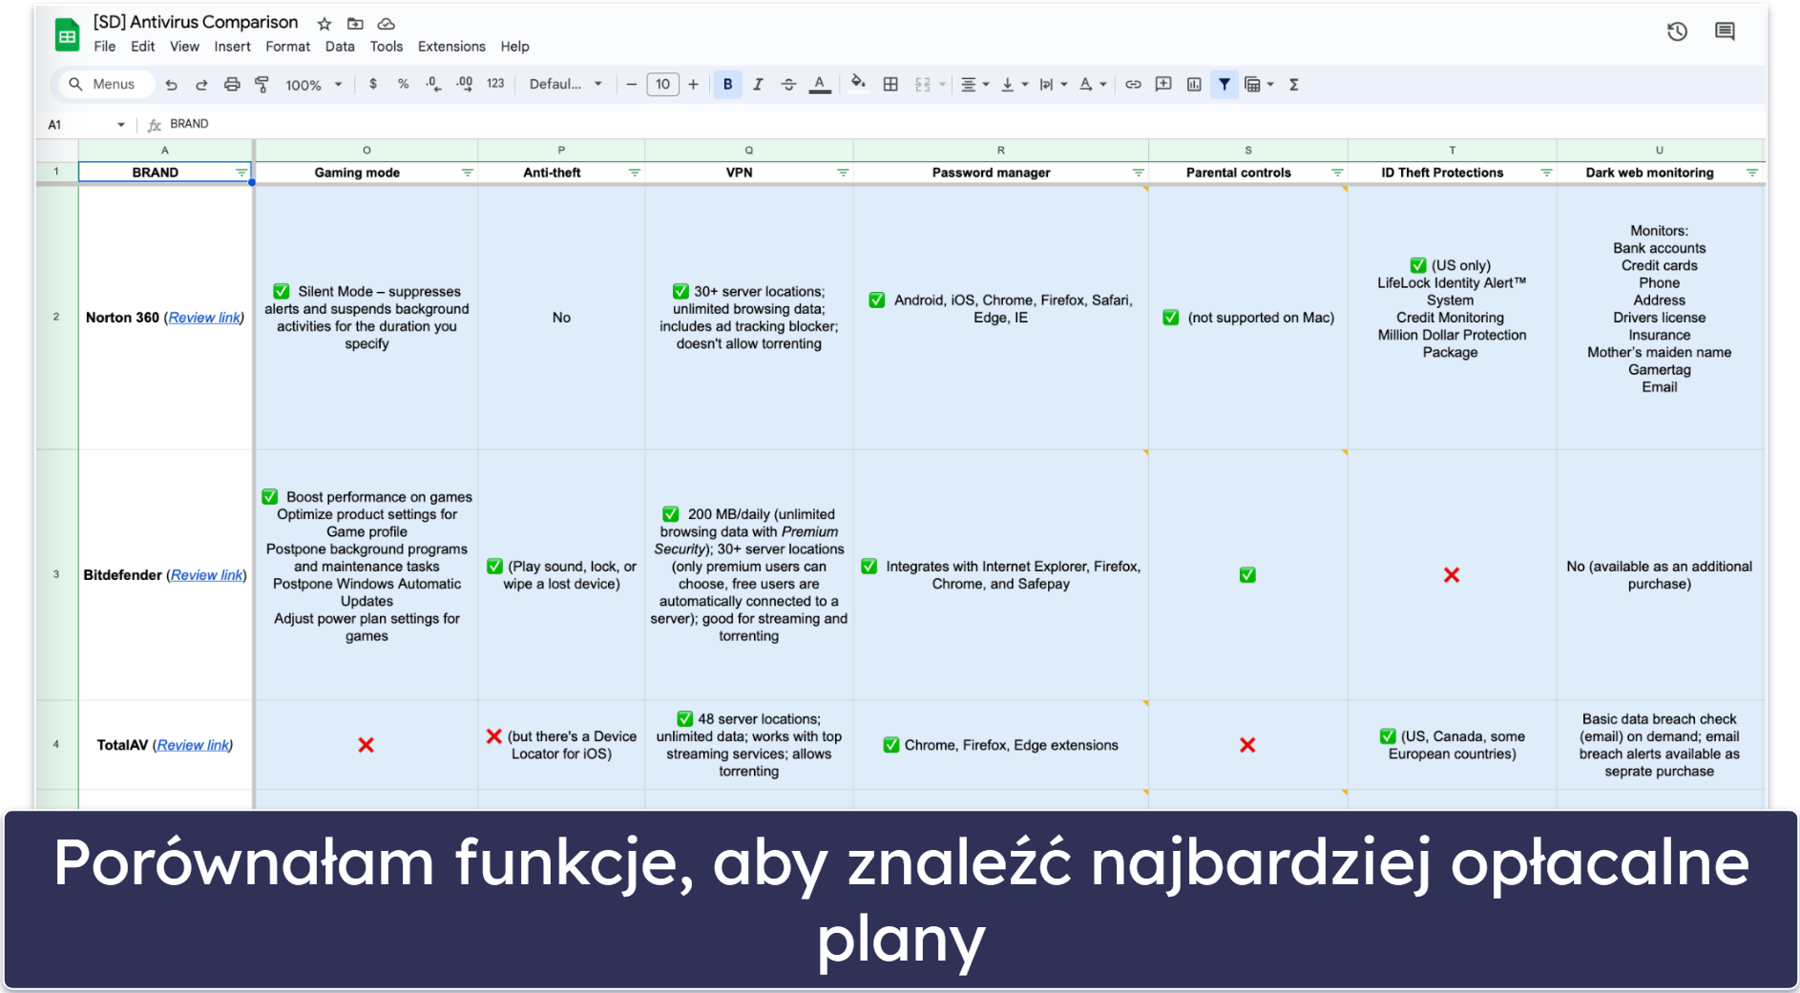Open filter dropdown on Anti-theft header
The width and height of the screenshot is (1800, 993).
[635, 173]
